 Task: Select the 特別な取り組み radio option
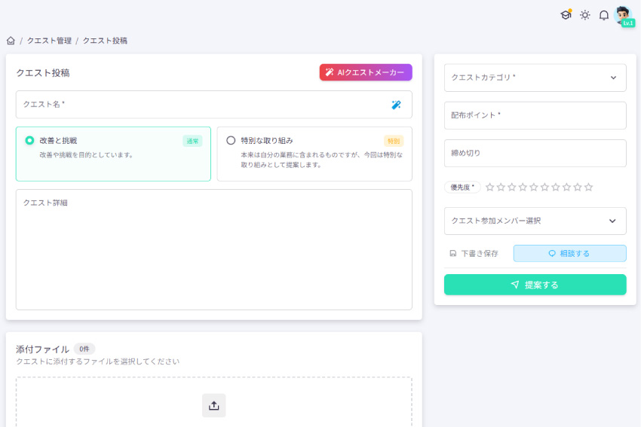coord(231,140)
